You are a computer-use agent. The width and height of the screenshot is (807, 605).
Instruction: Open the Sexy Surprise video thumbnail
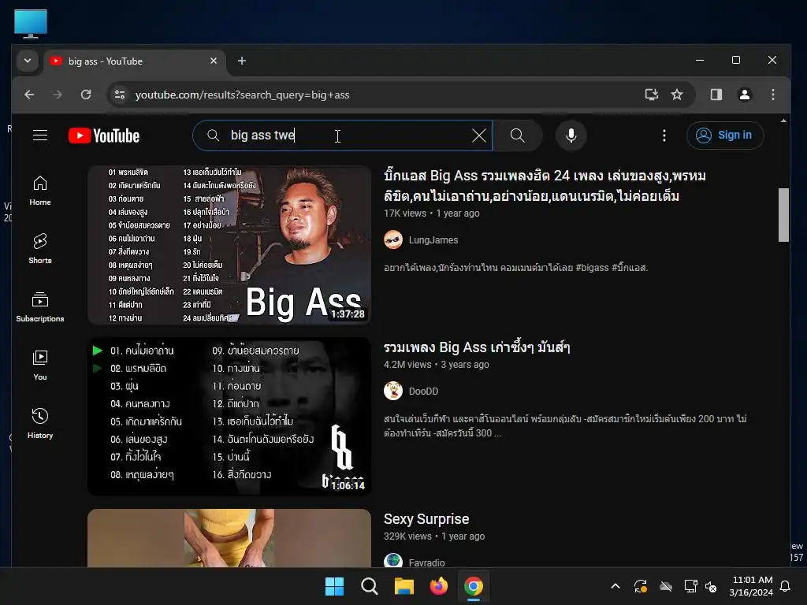point(229,538)
